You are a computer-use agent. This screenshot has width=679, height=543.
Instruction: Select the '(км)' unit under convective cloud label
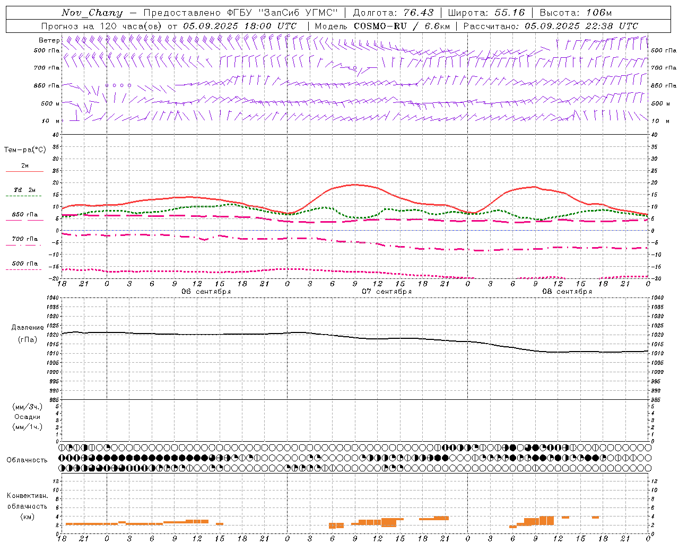(x=27, y=517)
